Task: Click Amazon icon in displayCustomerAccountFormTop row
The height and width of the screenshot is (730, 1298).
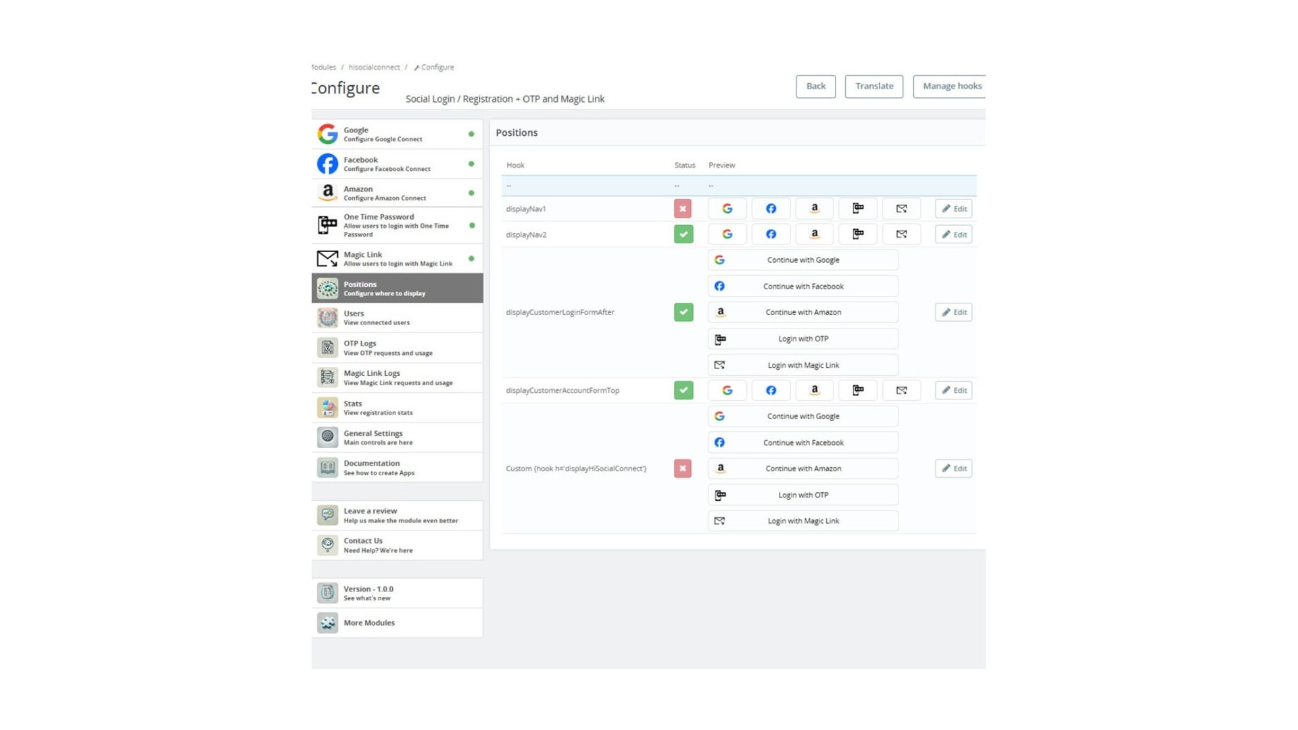Action: tap(814, 390)
